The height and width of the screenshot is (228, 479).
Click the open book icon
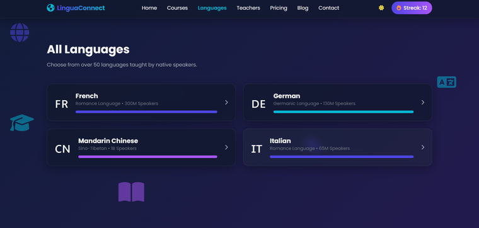click(x=131, y=192)
